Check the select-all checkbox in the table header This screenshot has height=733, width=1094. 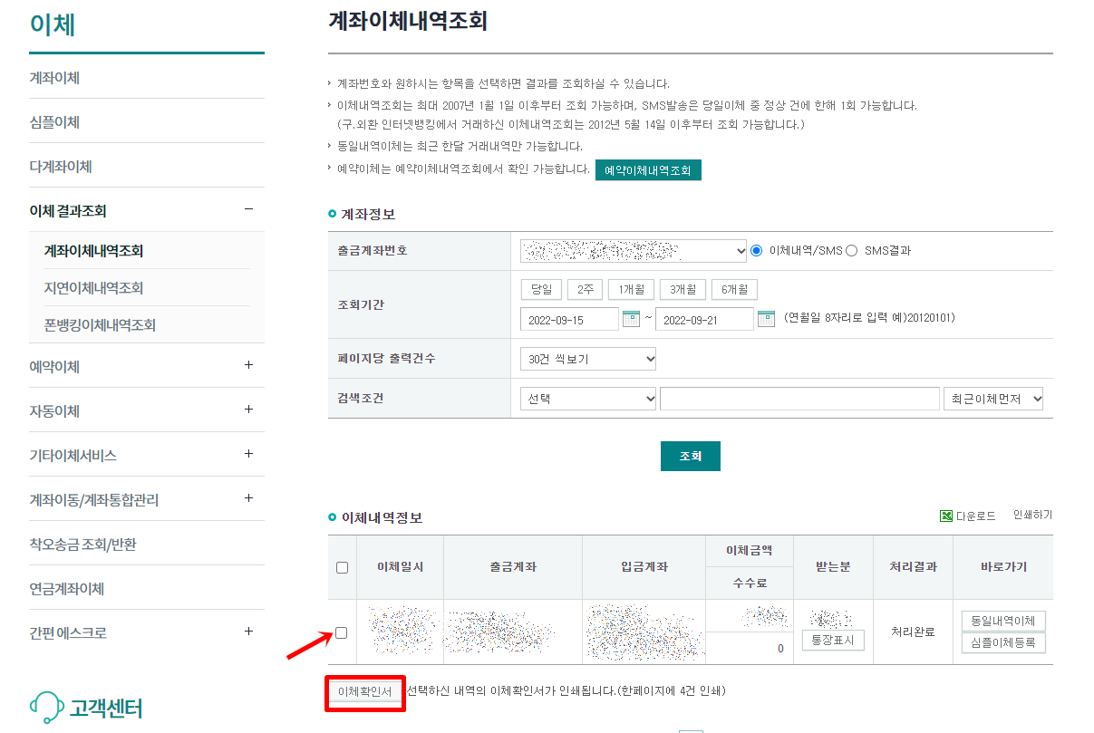click(341, 566)
